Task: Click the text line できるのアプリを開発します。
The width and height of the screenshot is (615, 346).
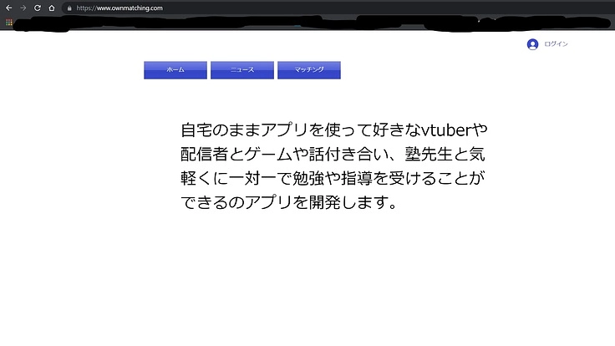Action: tap(289, 202)
